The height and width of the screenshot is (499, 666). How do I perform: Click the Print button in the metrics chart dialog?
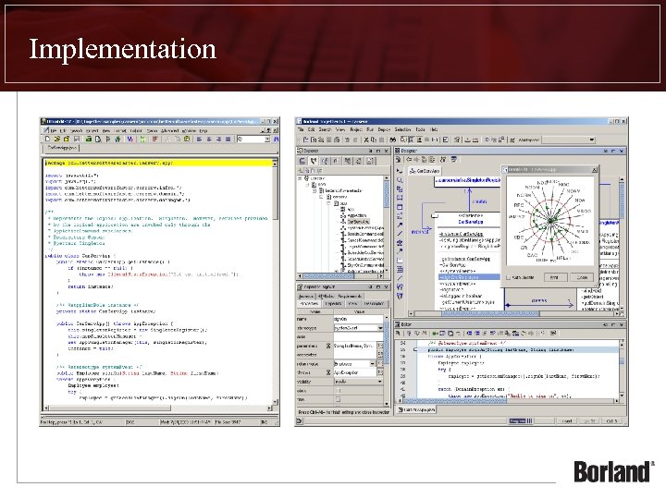click(x=555, y=277)
